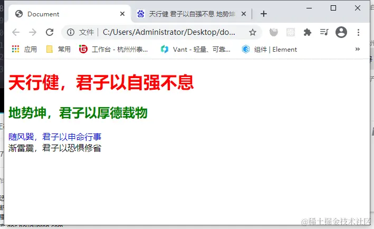This screenshot has width=374, height=229.
Task: Bookmark this page with the star icon
Action: pos(253,32)
